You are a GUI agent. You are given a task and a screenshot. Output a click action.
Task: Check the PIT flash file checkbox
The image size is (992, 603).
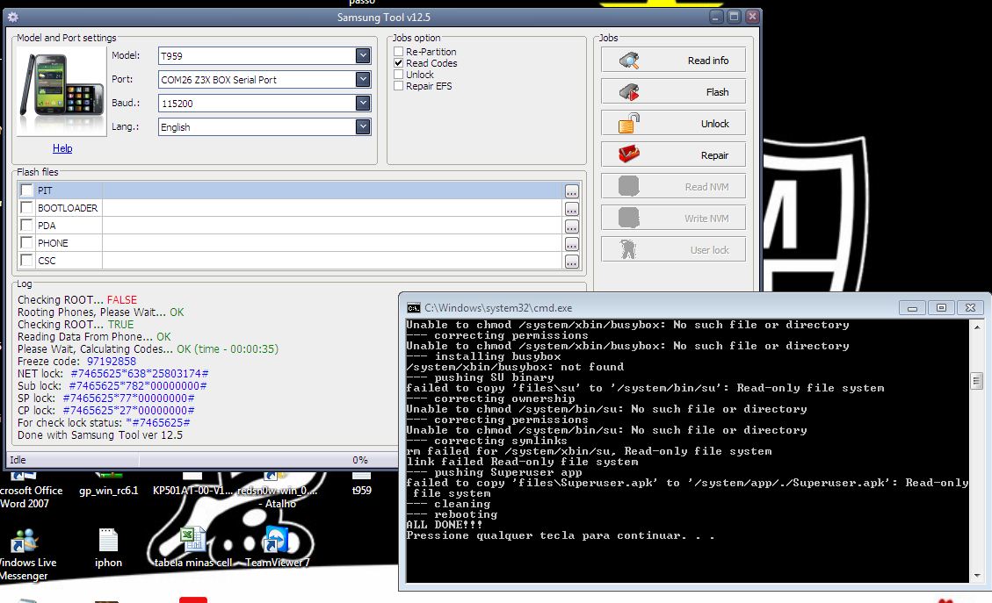point(26,190)
